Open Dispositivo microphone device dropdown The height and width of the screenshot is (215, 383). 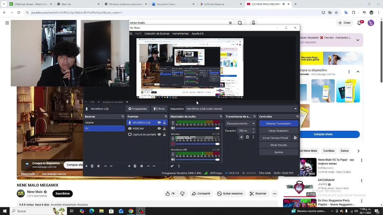click(241, 109)
